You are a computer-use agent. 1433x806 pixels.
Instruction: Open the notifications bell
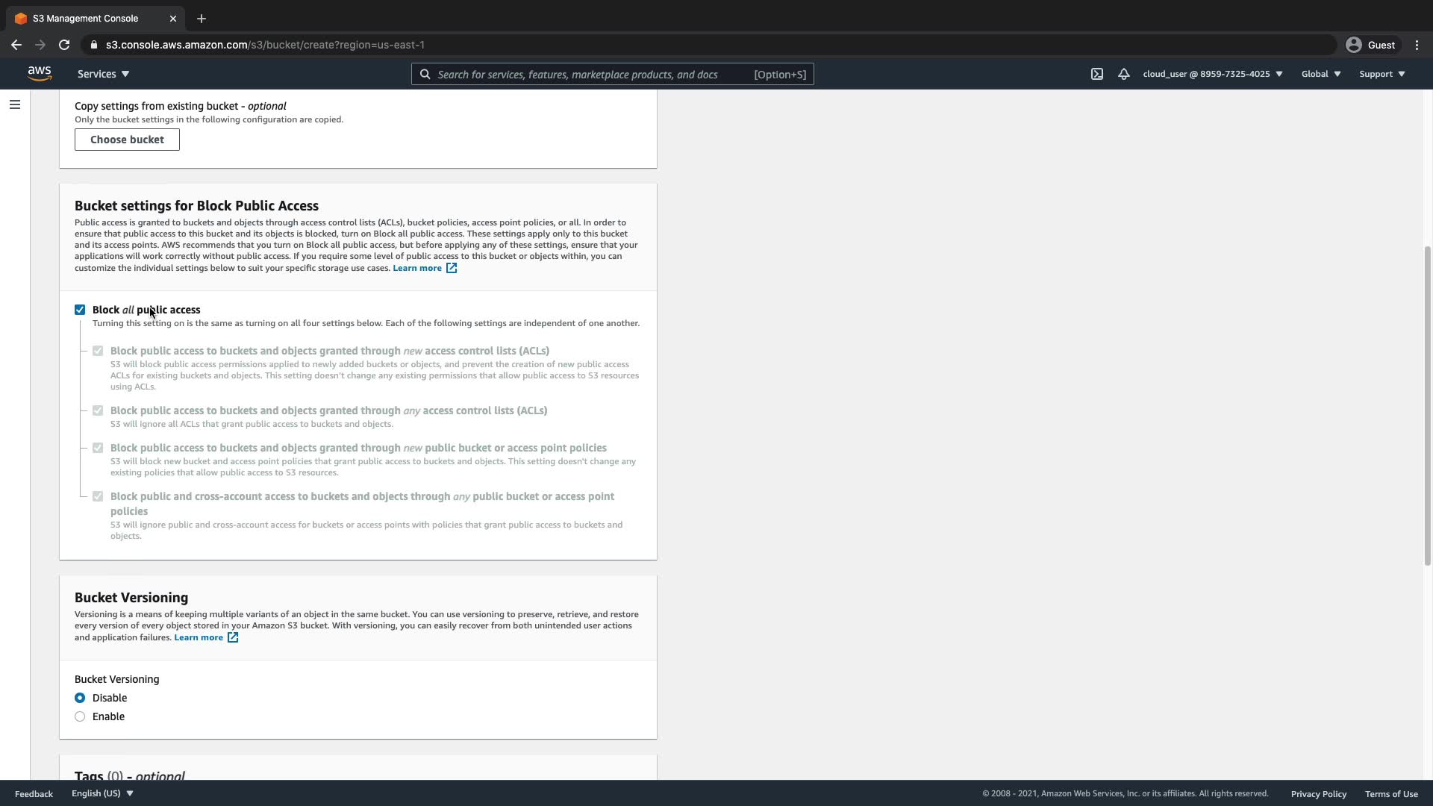click(1123, 74)
